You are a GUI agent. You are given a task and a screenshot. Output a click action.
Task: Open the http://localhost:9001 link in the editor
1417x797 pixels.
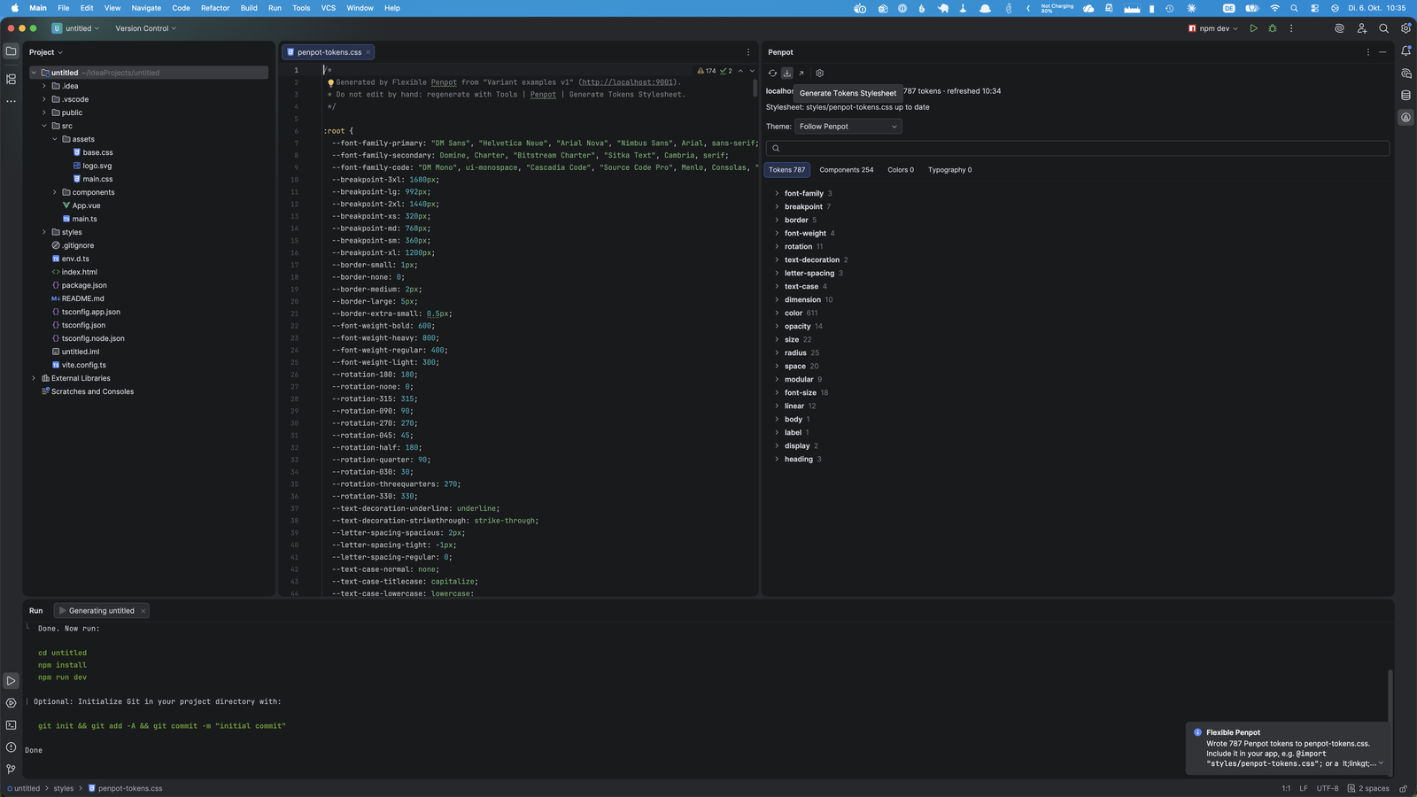click(x=628, y=82)
